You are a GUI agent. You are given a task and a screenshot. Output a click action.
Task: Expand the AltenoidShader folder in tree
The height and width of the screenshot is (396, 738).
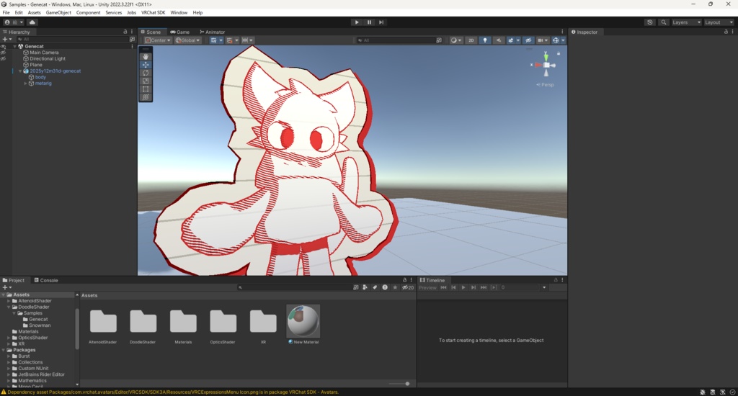pyautogui.click(x=9, y=301)
